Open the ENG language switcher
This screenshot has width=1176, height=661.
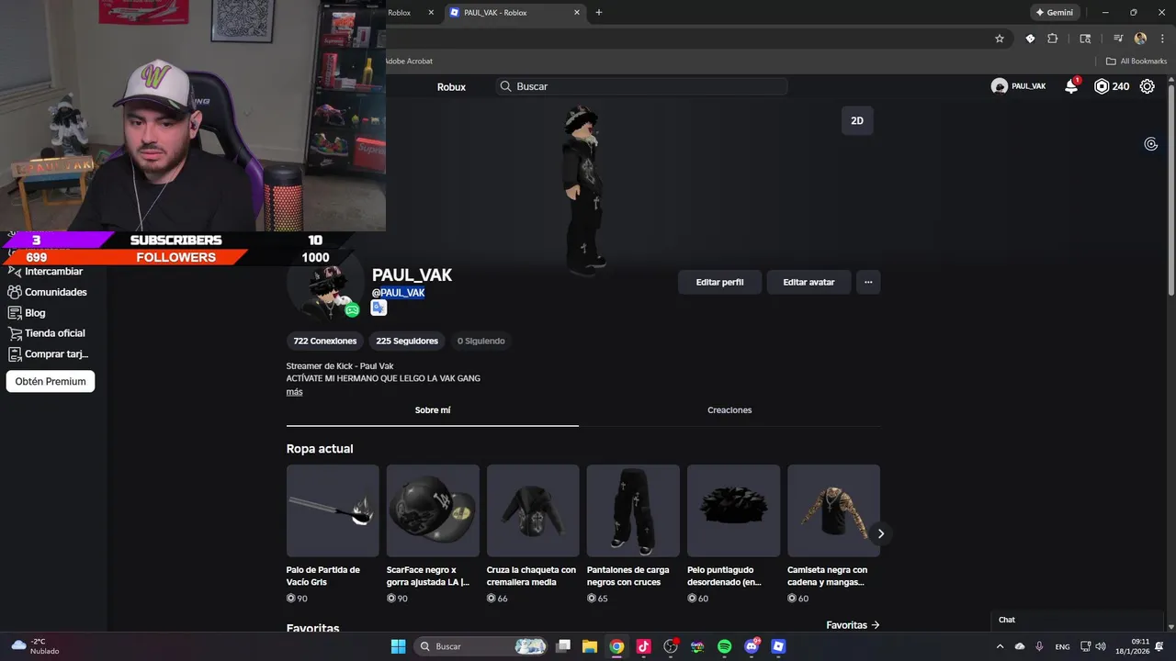(1062, 646)
